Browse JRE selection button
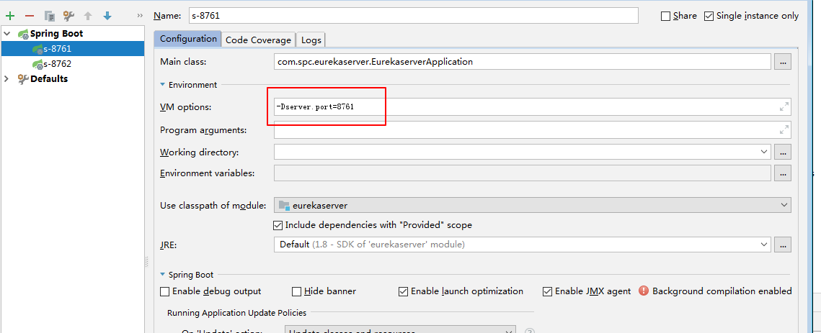 [x=784, y=244]
